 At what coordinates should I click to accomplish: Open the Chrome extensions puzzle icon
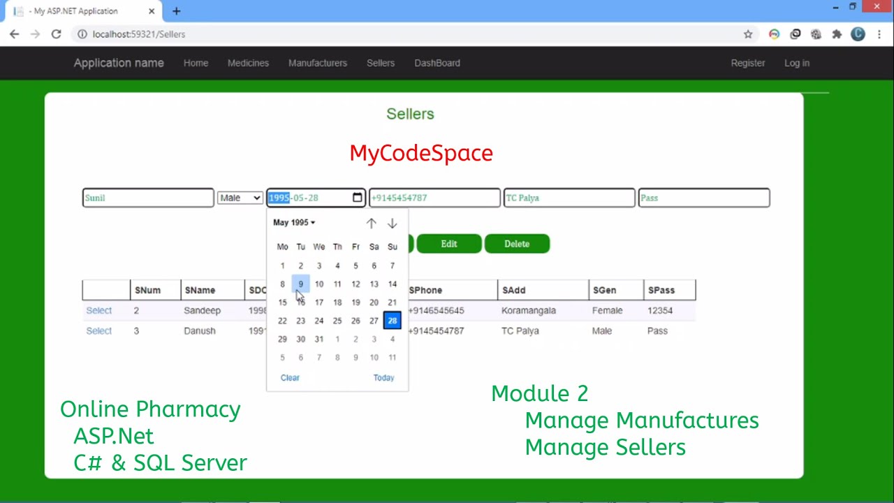[x=837, y=34]
